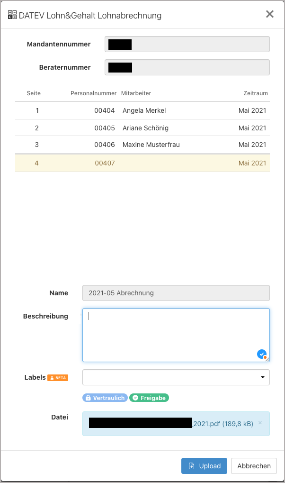
Task: Close the DATEV Lohnabrechnung dialog
Action: pyautogui.click(x=269, y=14)
